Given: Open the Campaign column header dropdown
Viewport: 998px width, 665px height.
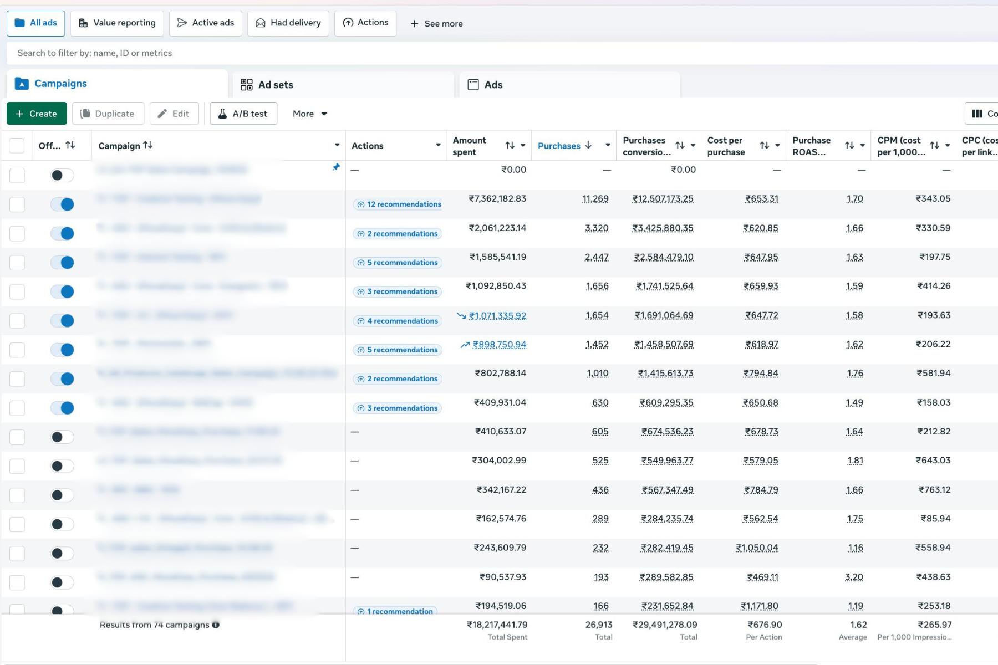Looking at the screenshot, I should pyautogui.click(x=337, y=145).
